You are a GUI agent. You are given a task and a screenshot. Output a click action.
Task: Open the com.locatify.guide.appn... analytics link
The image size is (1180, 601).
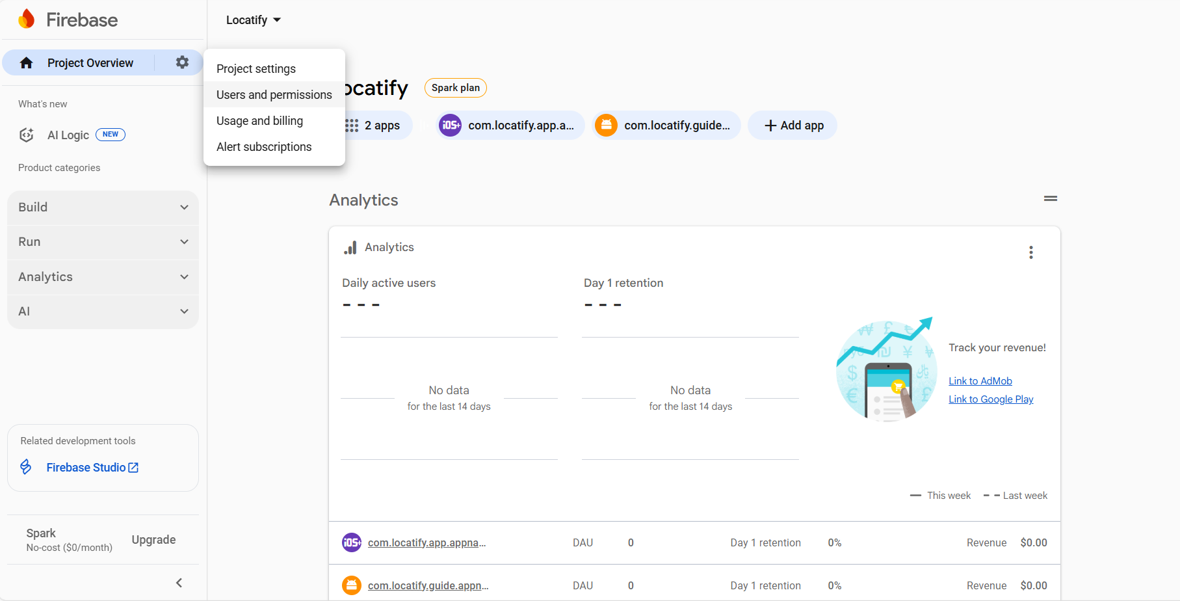pos(428,586)
